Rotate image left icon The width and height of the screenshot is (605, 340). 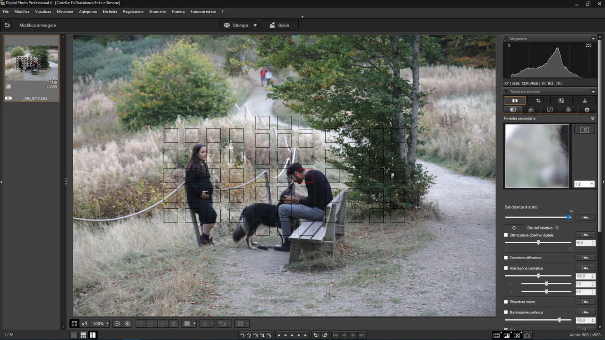pos(316,335)
